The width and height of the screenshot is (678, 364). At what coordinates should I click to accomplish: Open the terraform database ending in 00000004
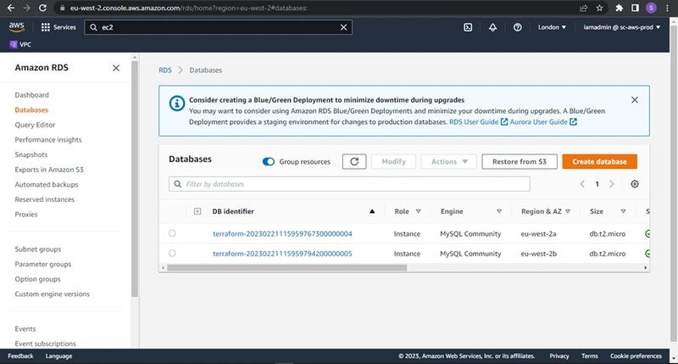pyautogui.click(x=282, y=233)
